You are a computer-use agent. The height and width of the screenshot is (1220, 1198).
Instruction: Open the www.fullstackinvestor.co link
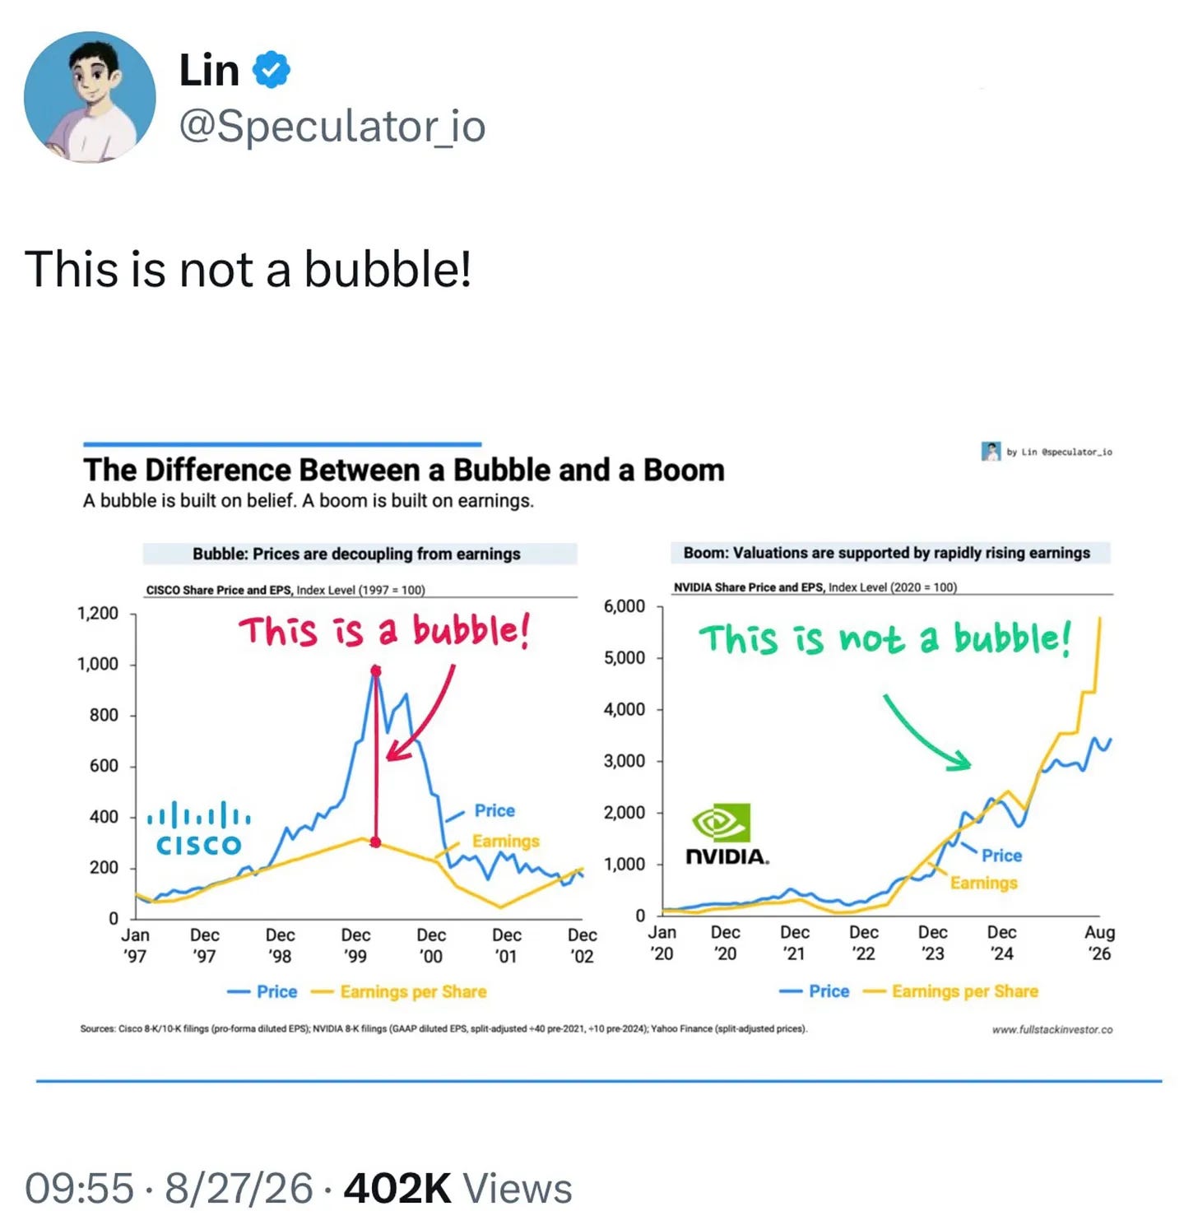pyautogui.click(x=1052, y=1029)
